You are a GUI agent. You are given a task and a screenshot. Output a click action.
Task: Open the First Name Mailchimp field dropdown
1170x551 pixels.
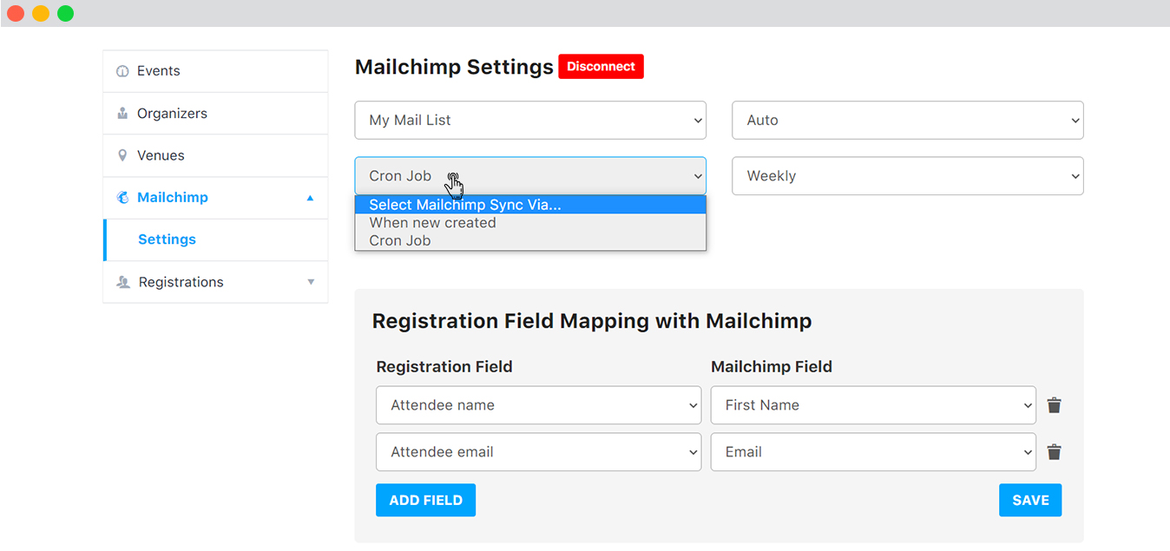click(x=873, y=405)
